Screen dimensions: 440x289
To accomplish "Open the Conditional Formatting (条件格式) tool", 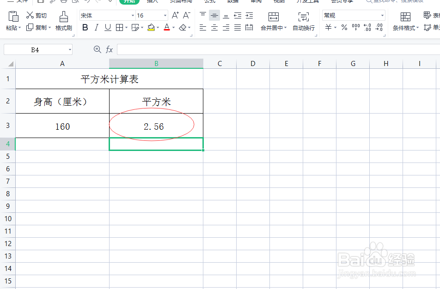I will 406,21.
